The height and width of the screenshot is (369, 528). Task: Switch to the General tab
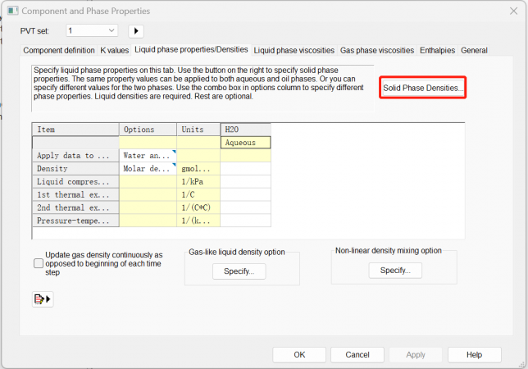474,50
